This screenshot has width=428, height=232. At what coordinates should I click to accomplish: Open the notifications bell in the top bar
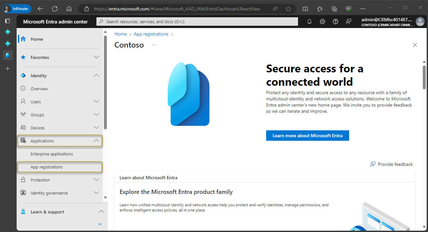click(x=309, y=21)
